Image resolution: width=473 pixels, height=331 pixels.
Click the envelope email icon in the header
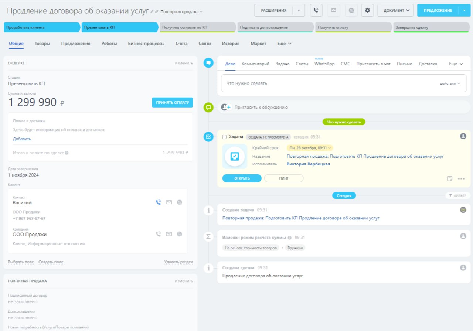(x=334, y=10)
